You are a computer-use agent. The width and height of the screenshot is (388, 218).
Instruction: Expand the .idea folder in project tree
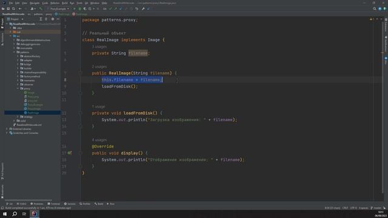pyautogui.click(x=11, y=28)
